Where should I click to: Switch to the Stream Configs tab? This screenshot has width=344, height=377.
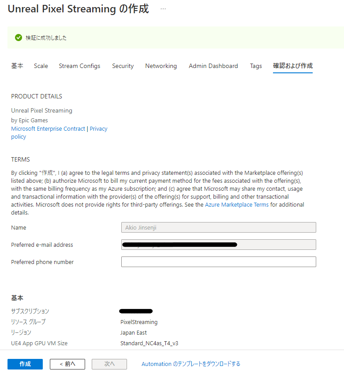[79, 66]
